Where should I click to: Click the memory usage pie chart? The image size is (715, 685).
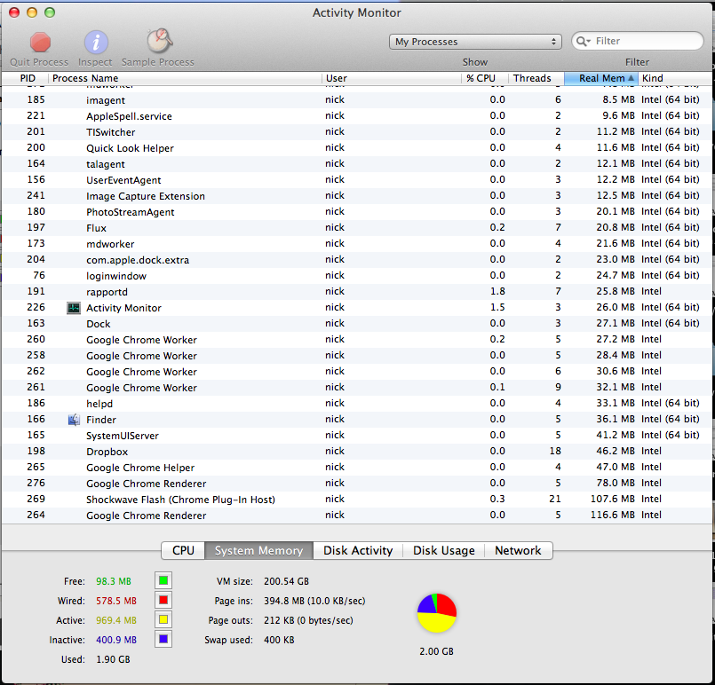point(437,613)
